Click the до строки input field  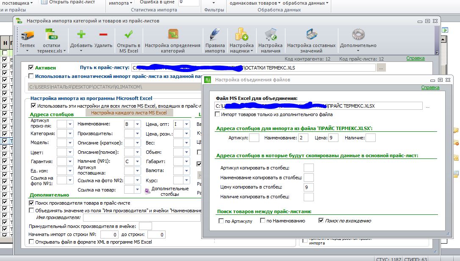coord(156,235)
